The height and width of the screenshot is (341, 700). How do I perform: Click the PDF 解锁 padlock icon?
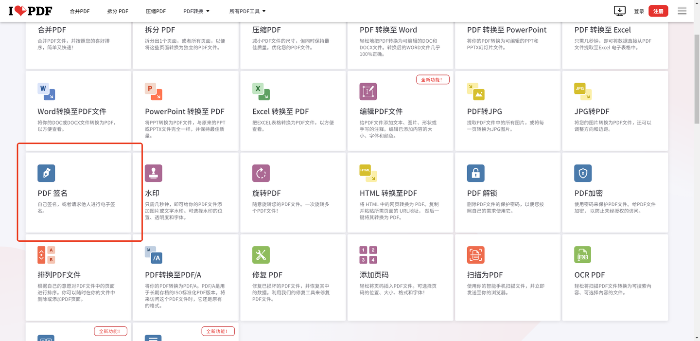(x=476, y=173)
